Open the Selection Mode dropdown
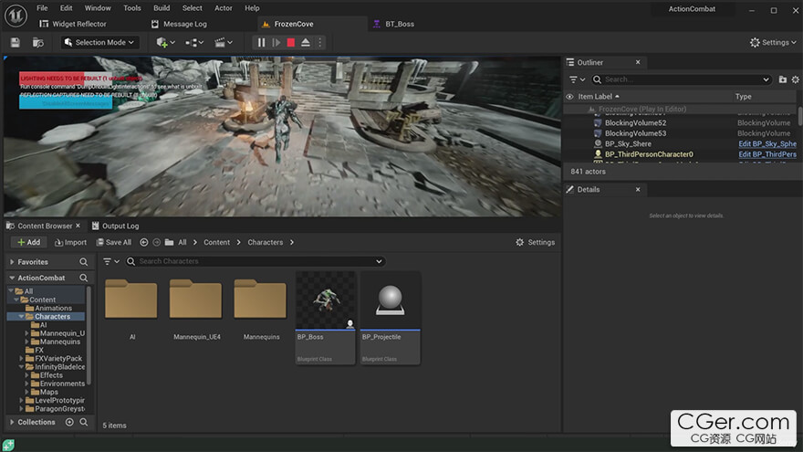803x452 pixels. 100,42
